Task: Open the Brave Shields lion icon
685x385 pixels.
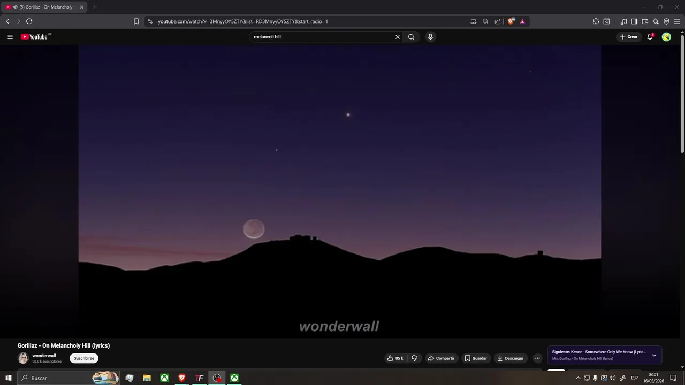Action: click(x=511, y=21)
